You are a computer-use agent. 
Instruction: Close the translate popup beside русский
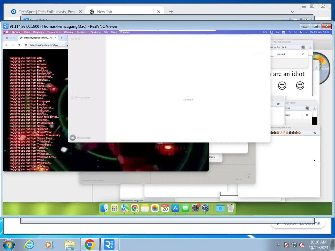click(303, 54)
